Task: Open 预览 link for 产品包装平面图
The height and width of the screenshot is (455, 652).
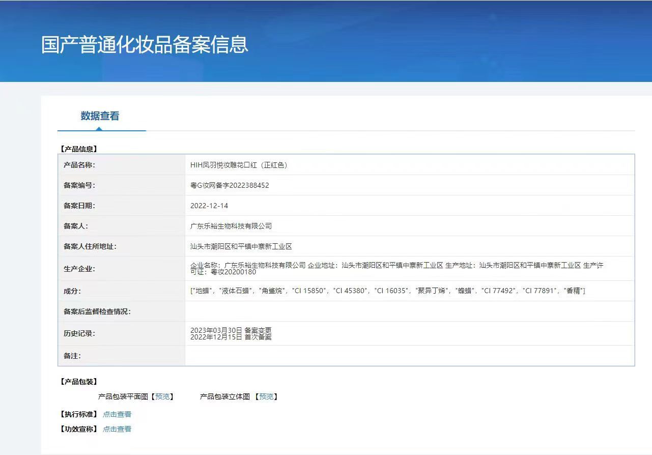Action: pyautogui.click(x=162, y=396)
